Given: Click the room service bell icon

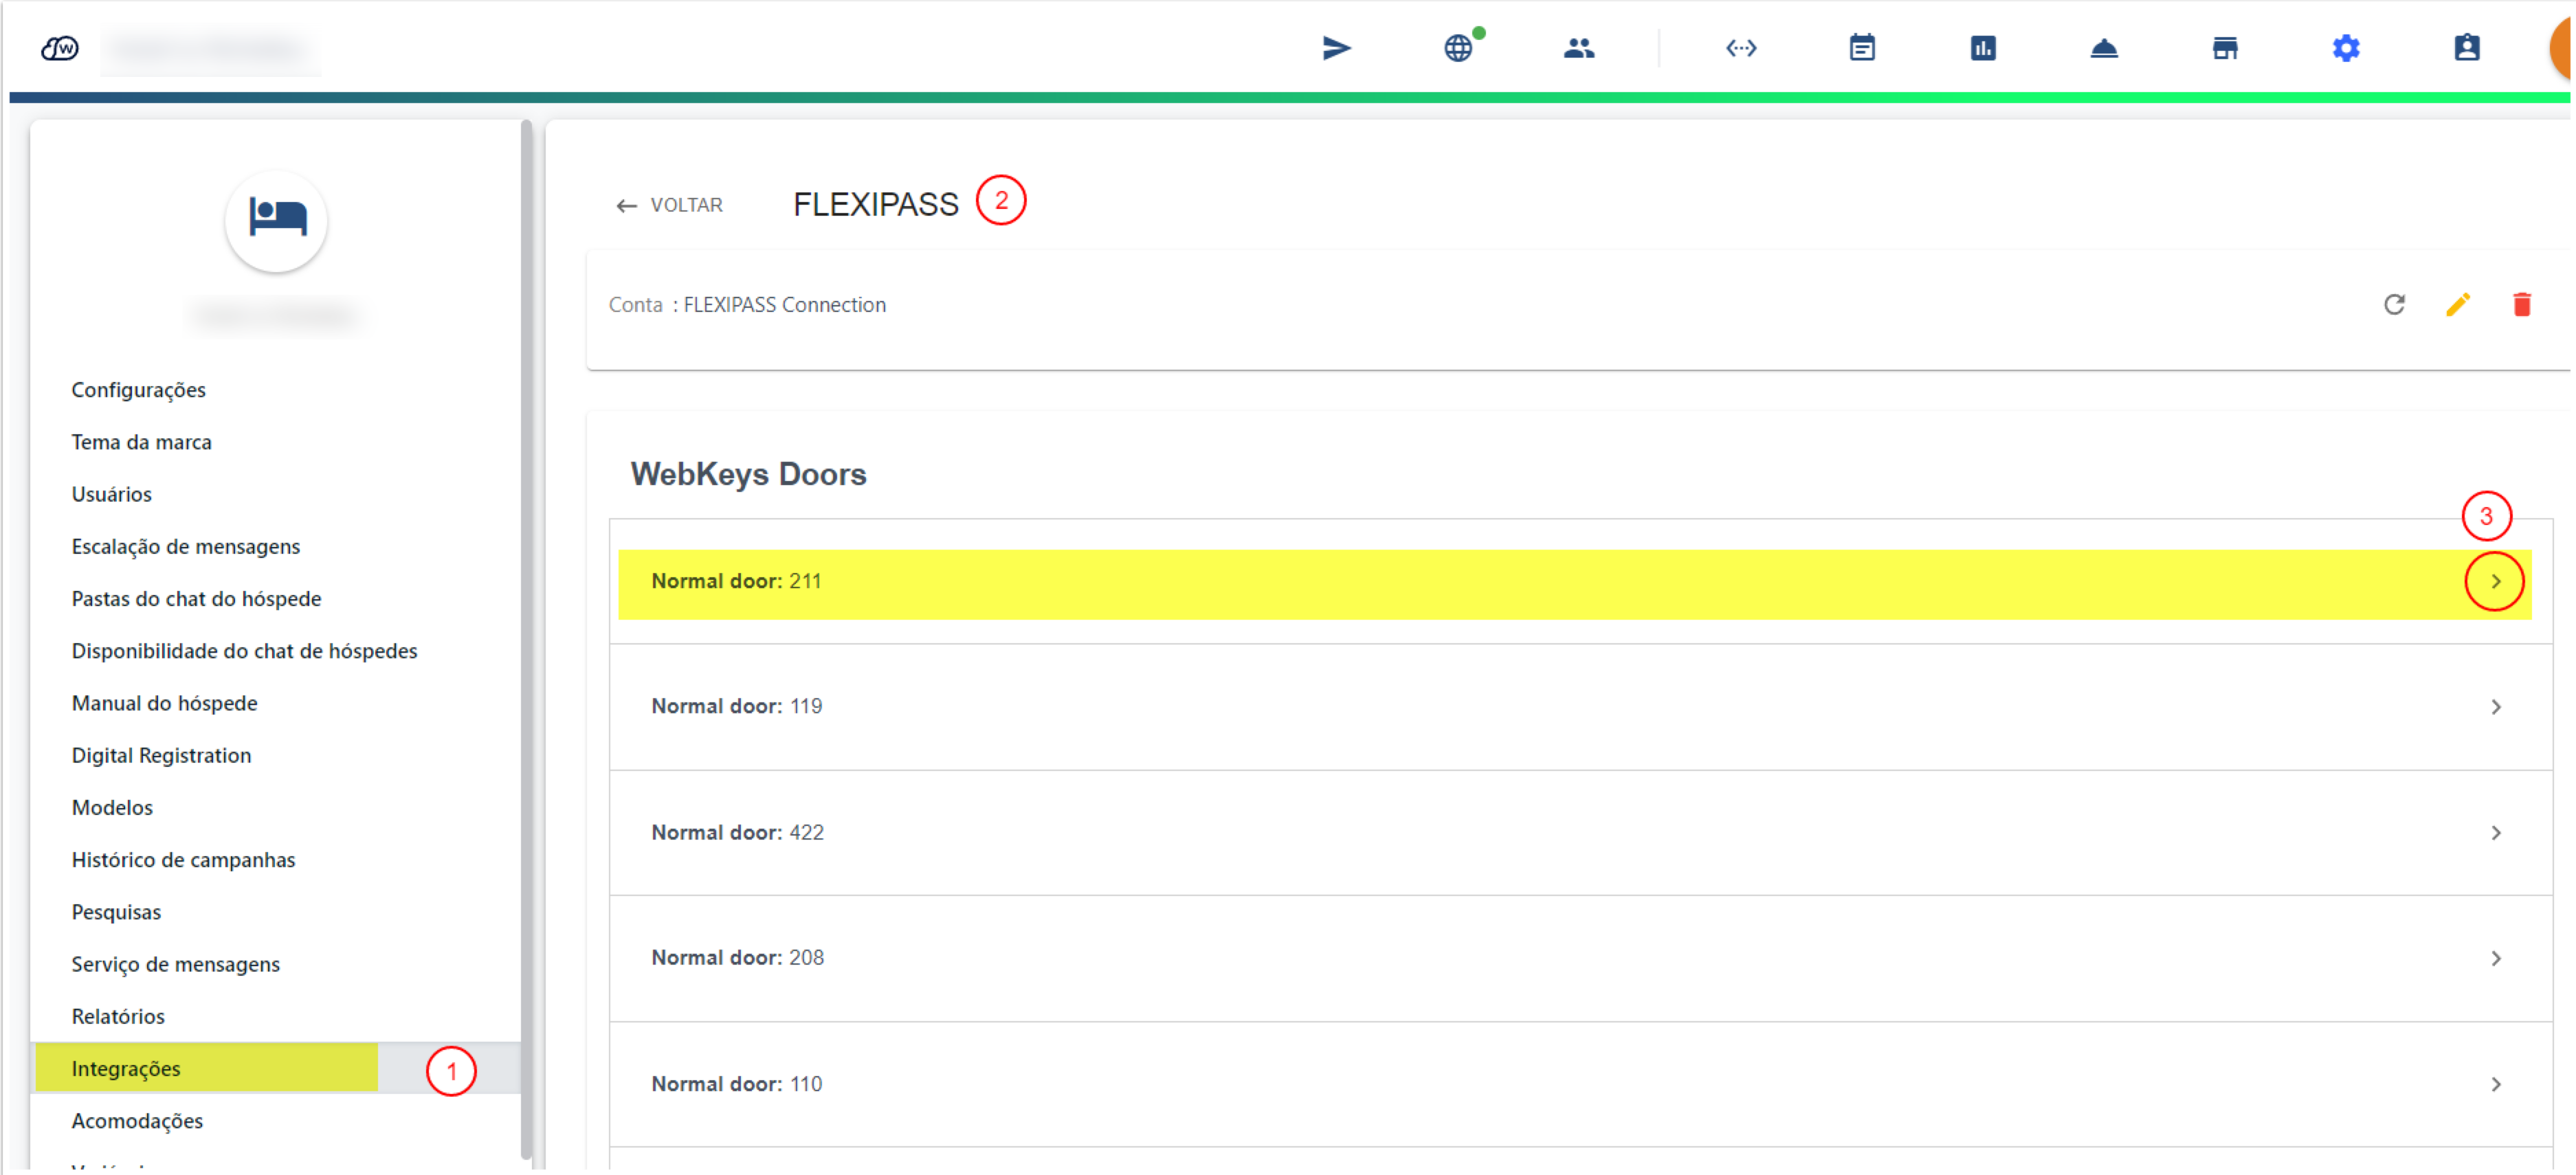Looking at the screenshot, I should point(2104,48).
